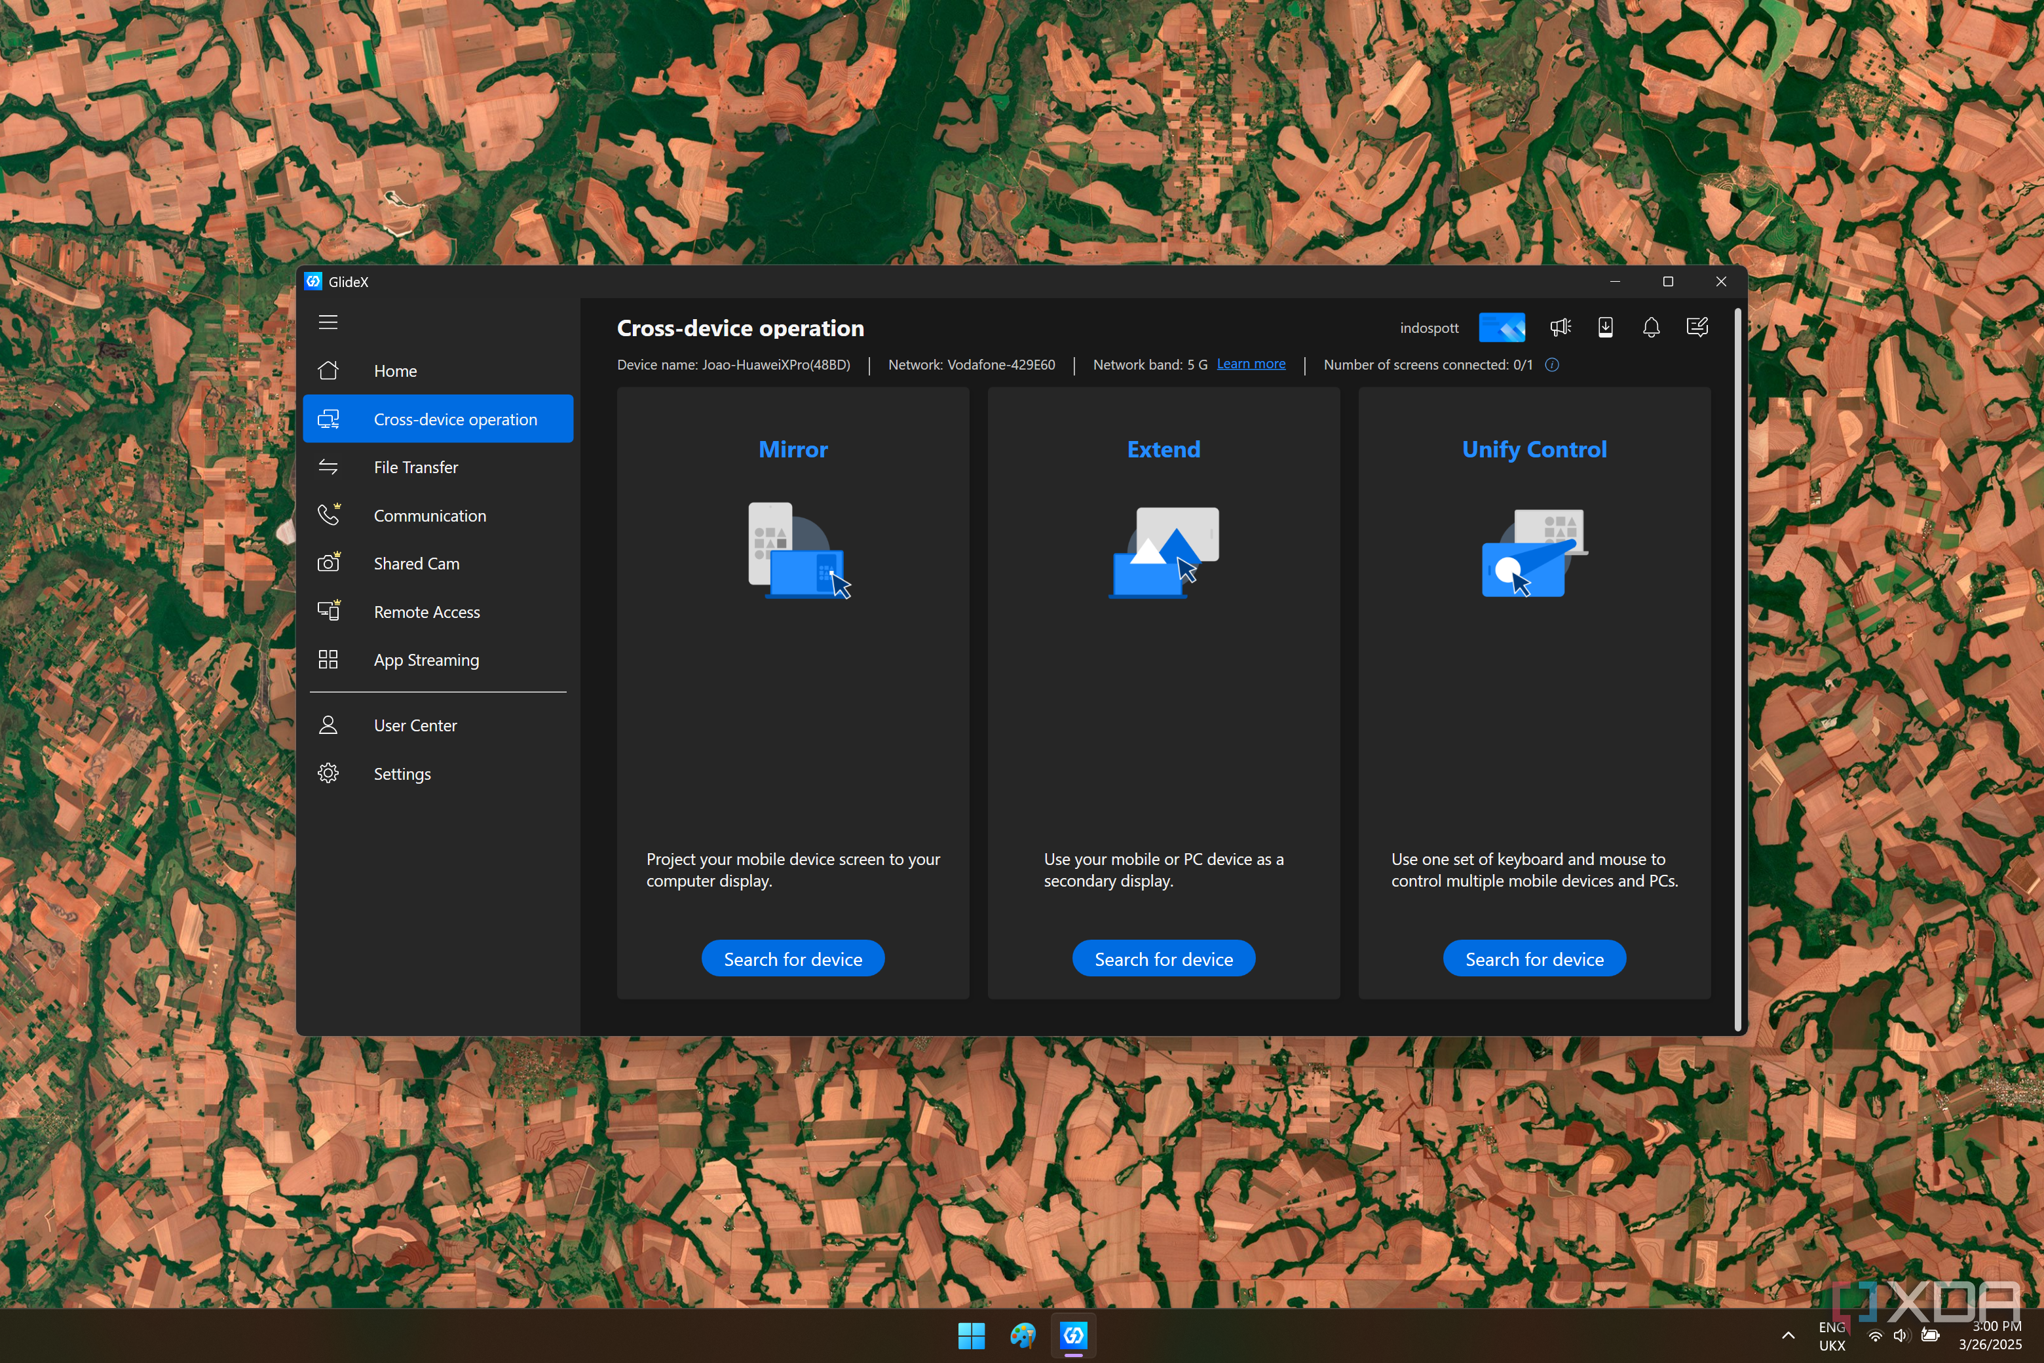Open Shared Cam feature
This screenshot has height=1363, width=2044.
tap(438, 564)
